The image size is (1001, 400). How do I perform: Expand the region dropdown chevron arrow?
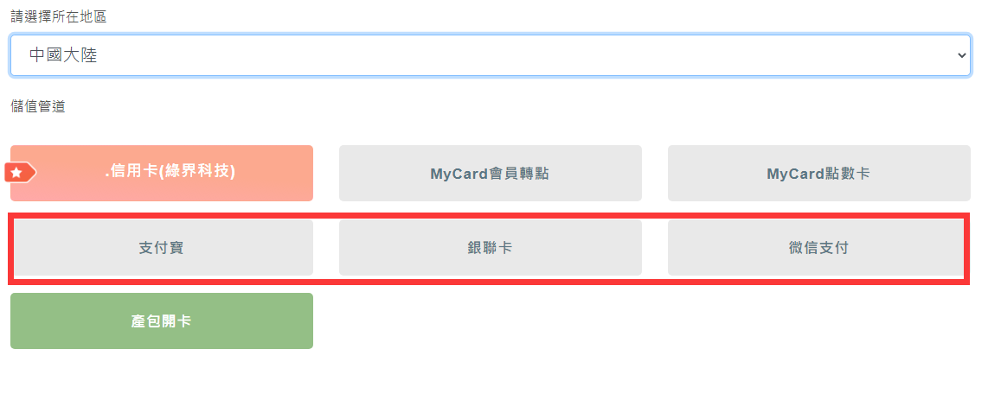pyautogui.click(x=961, y=55)
